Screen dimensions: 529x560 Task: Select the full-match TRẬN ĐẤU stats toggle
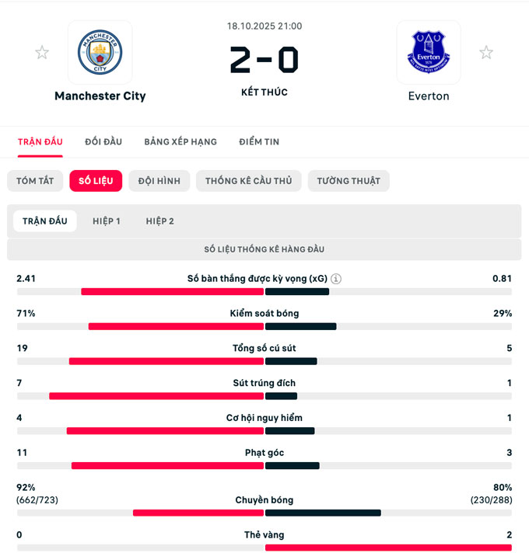(x=45, y=221)
